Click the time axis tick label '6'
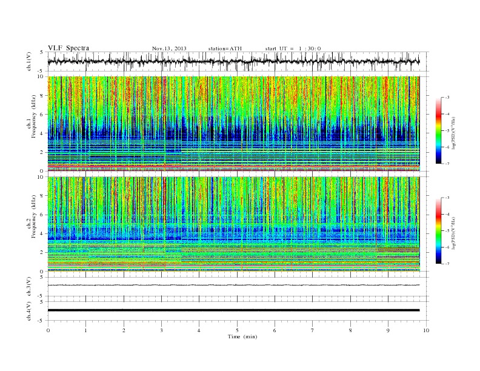The width and height of the screenshot is (480, 371). coord(275,330)
